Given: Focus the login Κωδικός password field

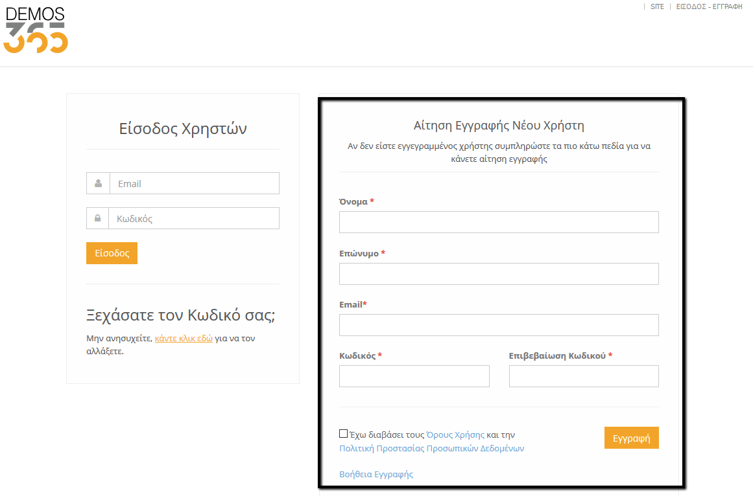Looking at the screenshot, I should [x=193, y=218].
